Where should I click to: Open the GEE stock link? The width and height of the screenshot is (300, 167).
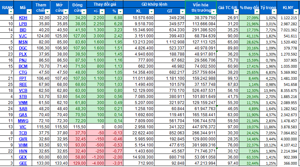point(23,163)
